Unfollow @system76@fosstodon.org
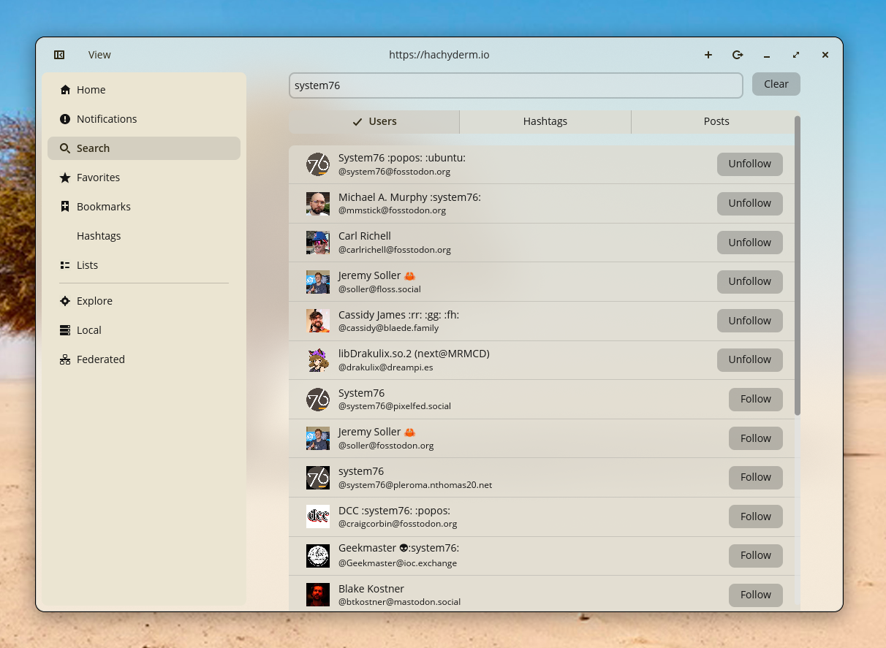Image resolution: width=886 pixels, height=648 pixels. 750,164
